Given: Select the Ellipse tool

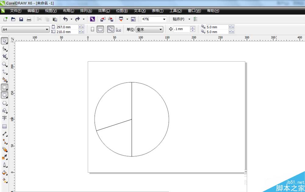Looking at the screenshot, I should pos(5,95).
